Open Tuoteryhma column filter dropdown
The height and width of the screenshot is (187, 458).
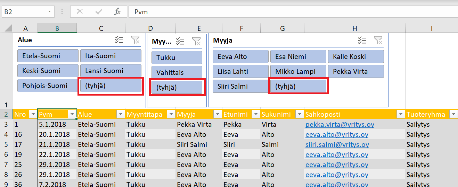pos(453,114)
